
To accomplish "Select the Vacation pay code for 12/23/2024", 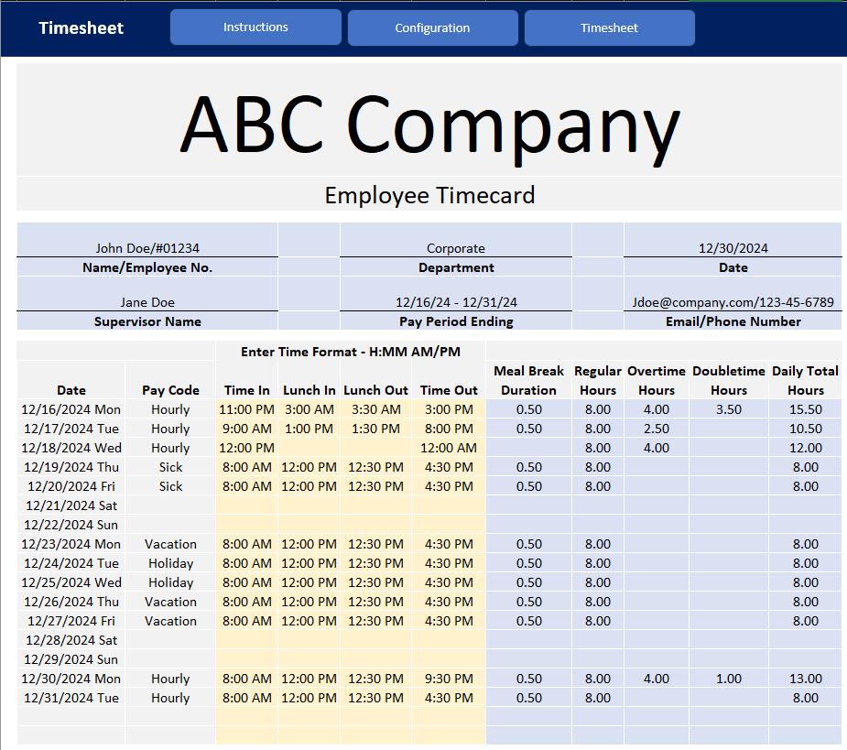I will point(170,544).
